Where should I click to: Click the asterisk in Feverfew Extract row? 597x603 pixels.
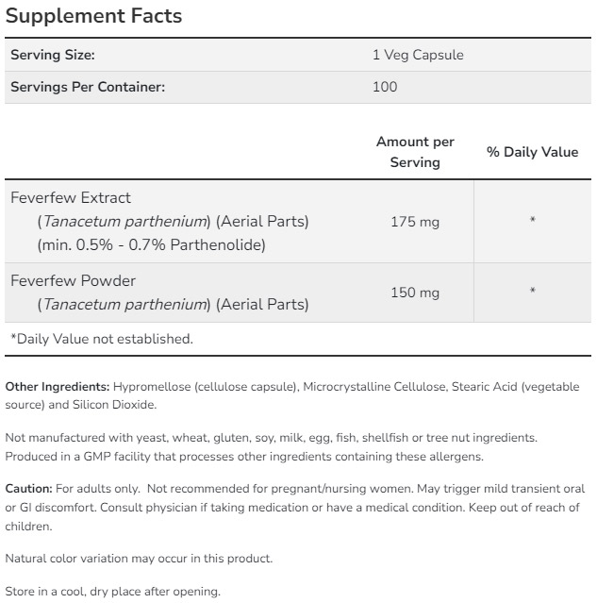tap(533, 222)
